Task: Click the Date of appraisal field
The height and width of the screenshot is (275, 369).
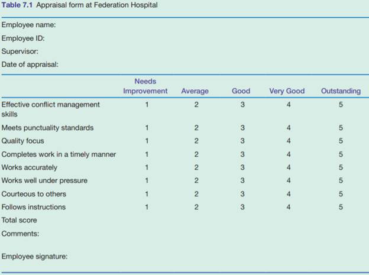Action: click(30, 64)
